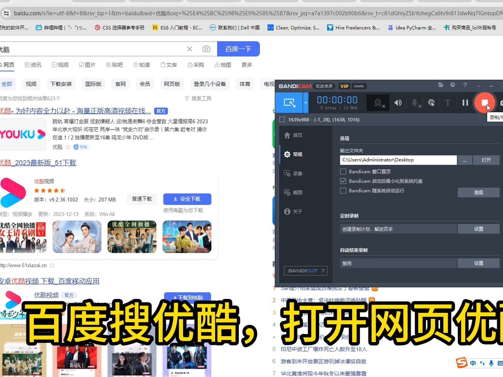Click the YOUKU logo thumbnail
The image size is (503, 377).
[x=23, y=134]
